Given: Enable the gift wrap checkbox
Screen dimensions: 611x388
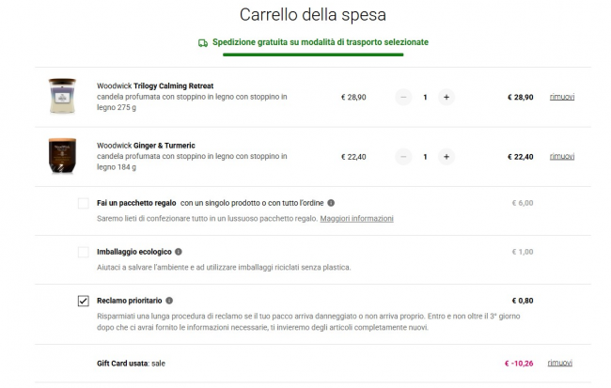Looking at the screenshot, I should (x=84, y=203).
